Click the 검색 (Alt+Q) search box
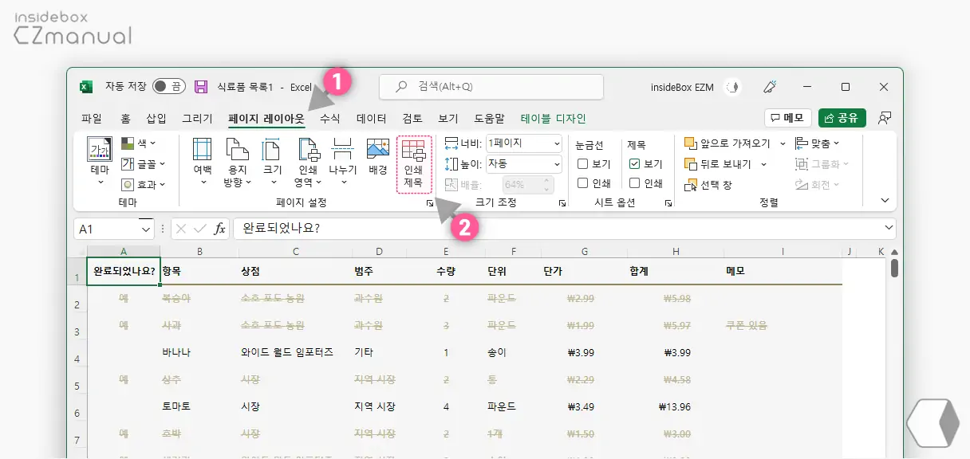Screen dimensions: 970x459 click(491, 86)
